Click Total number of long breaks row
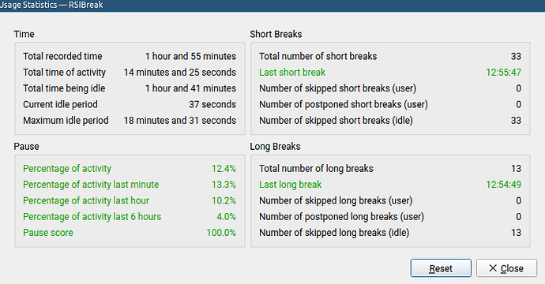The width and height of the screenshot is (545, 284). 390,168
